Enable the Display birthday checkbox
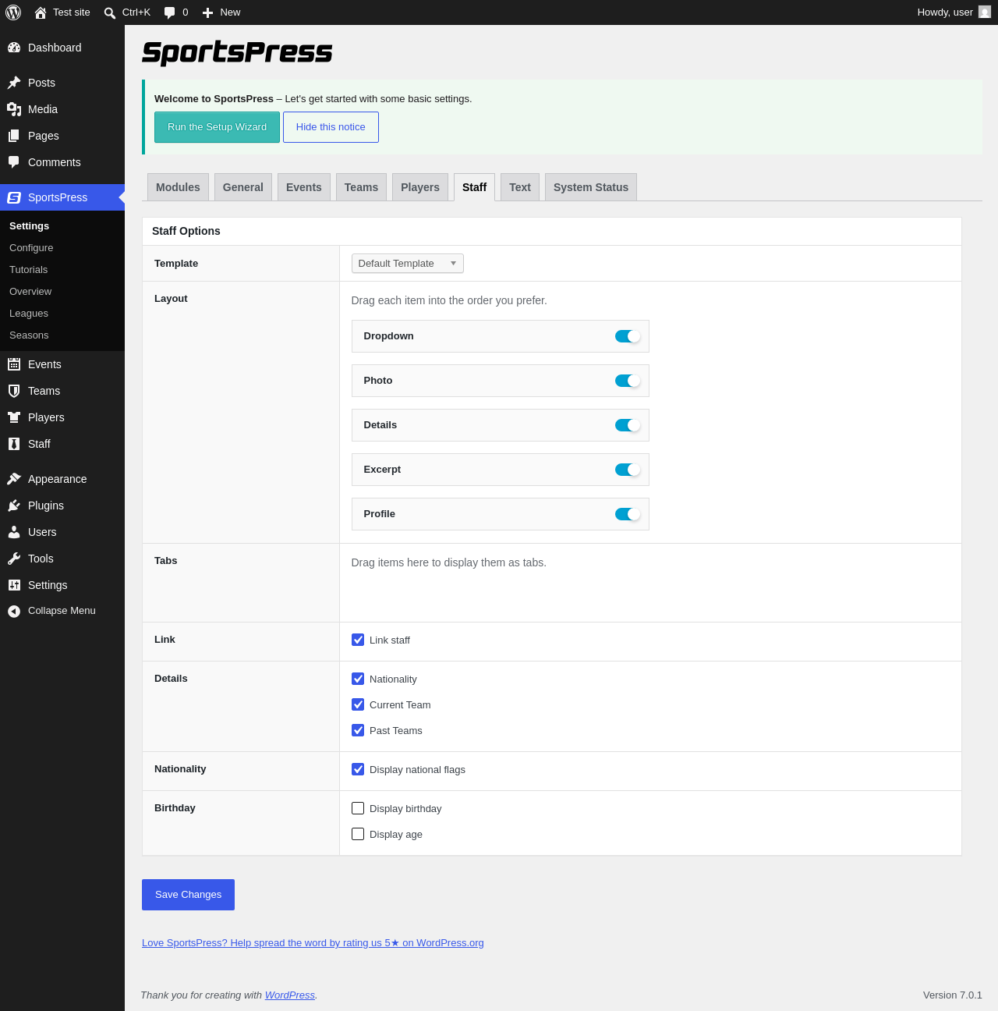Viewport: 998px width, 1011px height. coord(358,808)
